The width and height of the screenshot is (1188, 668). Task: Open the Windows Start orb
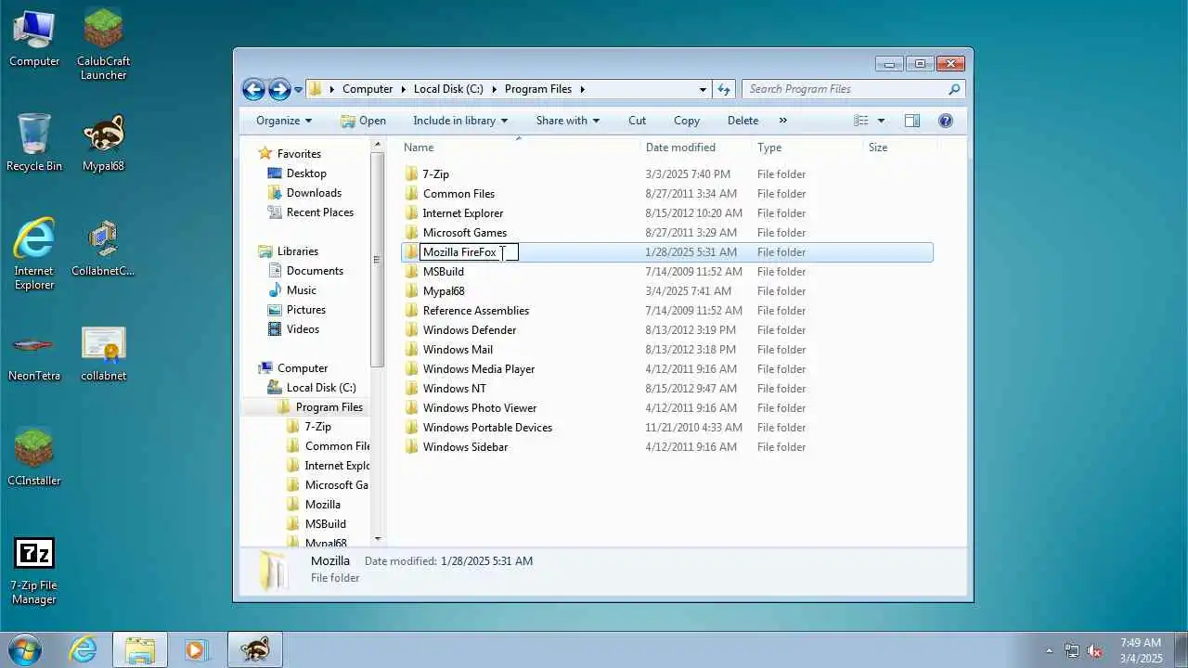click(x=23, y=649)
